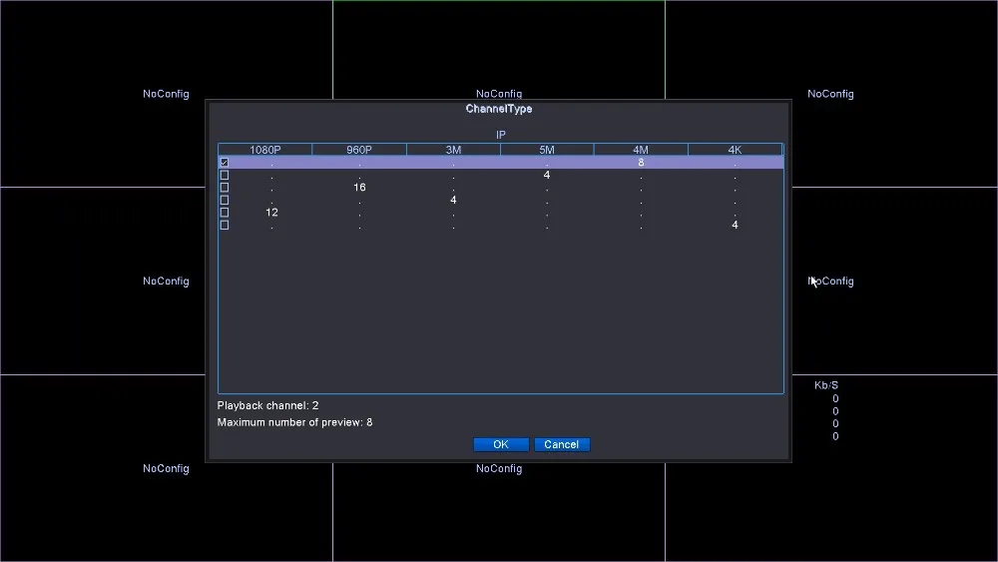Select the bottom-center NoConfig camera tile
Screen dimensions: 998x562
pyautogui.click(x=499, y=468)
